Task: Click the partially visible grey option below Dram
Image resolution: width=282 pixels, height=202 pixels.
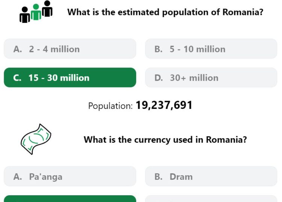Action: point(211,199)
